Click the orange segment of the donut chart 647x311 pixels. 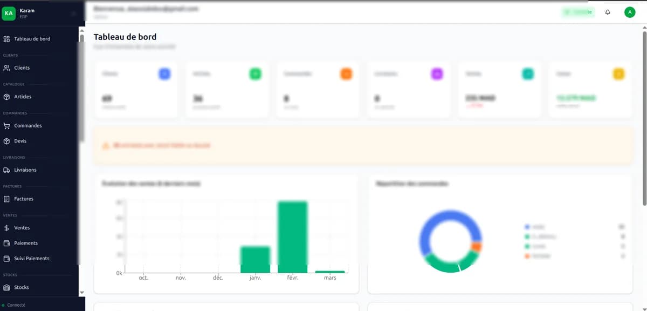point(478,246)
